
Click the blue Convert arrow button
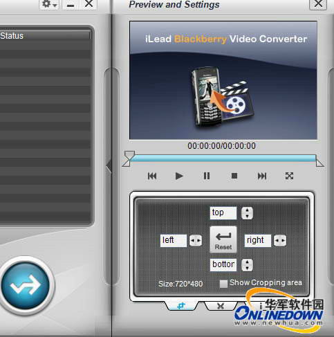(x=26, y=286)
